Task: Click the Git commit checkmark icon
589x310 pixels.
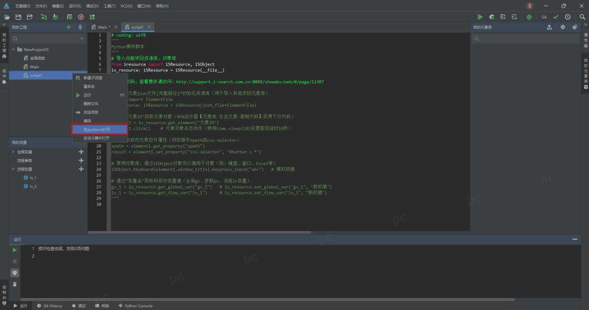Action: [556, 17]
